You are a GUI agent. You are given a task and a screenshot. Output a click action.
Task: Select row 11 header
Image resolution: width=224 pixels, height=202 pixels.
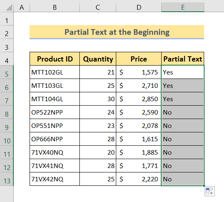click(x=7, y=152)
